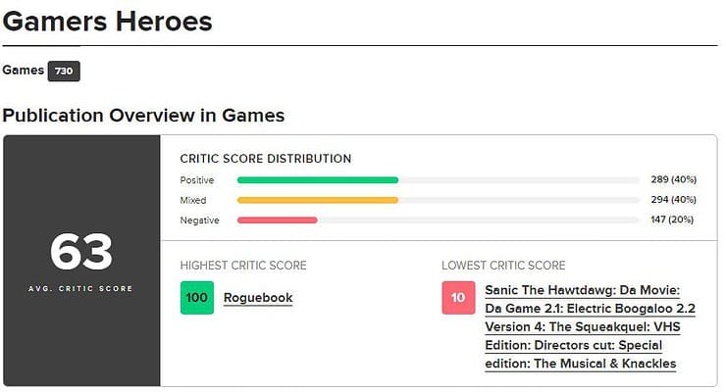The image size is (726, 392).
Task: Click the red Negative distribution bar
Action: (x=278, y=220)
